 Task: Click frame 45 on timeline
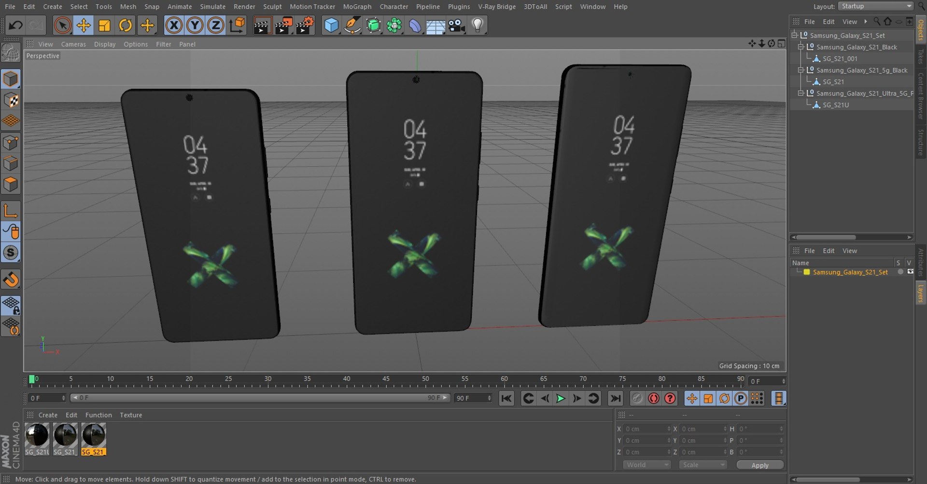tap(386, 379)
